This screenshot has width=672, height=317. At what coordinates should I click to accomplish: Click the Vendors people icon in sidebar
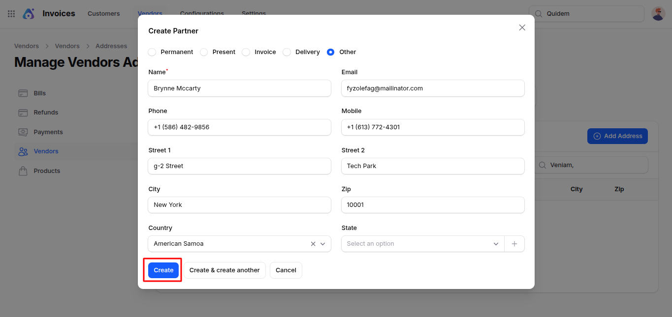(23, 151)
